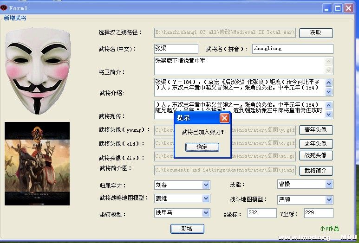Click the 武将简介图 path field
The height and width of the screenshot is (243, 359).
coord(225,170)
